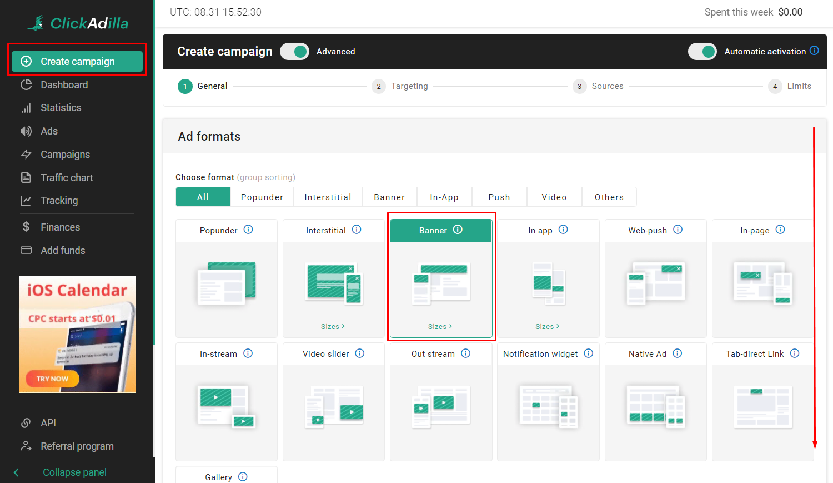Switch to the Push format tab
The image size is (833, 483).
499,197
